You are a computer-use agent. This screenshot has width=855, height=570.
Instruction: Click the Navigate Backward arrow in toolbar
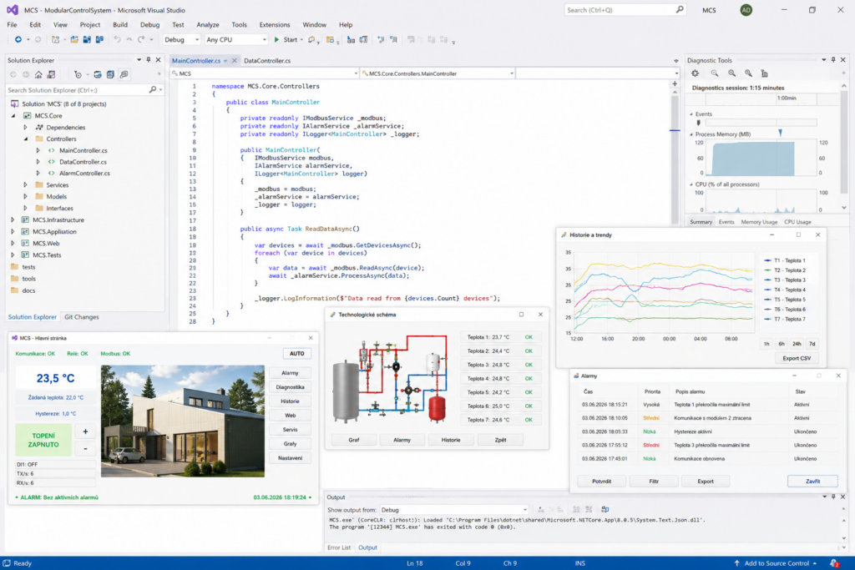[18, 40]
